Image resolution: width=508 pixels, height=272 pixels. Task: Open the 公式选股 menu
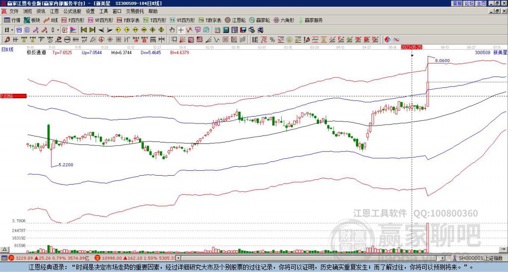tap(72, 11)
